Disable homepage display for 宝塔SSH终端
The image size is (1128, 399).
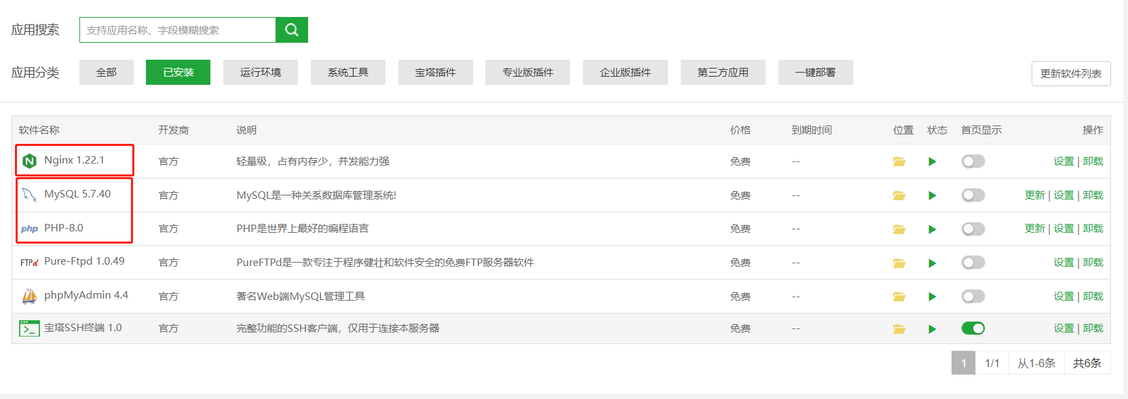point(973,328)
